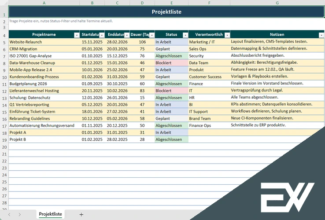Switch to the Projektliste sheet tab
The width and height of the screenshot is (325, 220).
click(50, 214)
